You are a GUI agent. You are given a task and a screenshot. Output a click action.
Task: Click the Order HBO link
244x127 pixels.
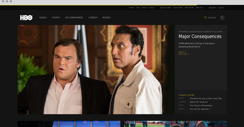pyautogui.click(x=178, y=8)
